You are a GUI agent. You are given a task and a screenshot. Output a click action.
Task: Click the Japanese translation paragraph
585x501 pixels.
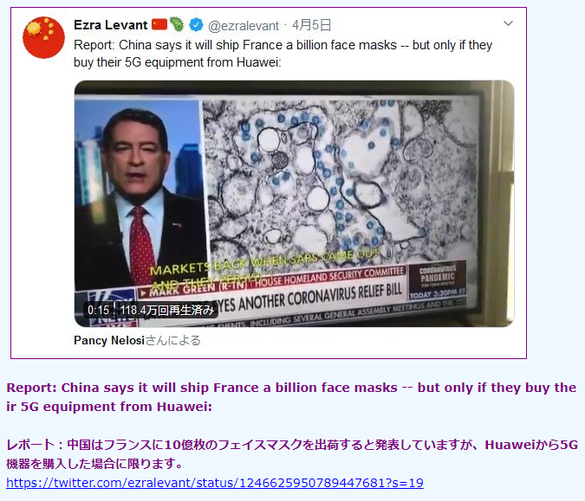click(292, 454)
